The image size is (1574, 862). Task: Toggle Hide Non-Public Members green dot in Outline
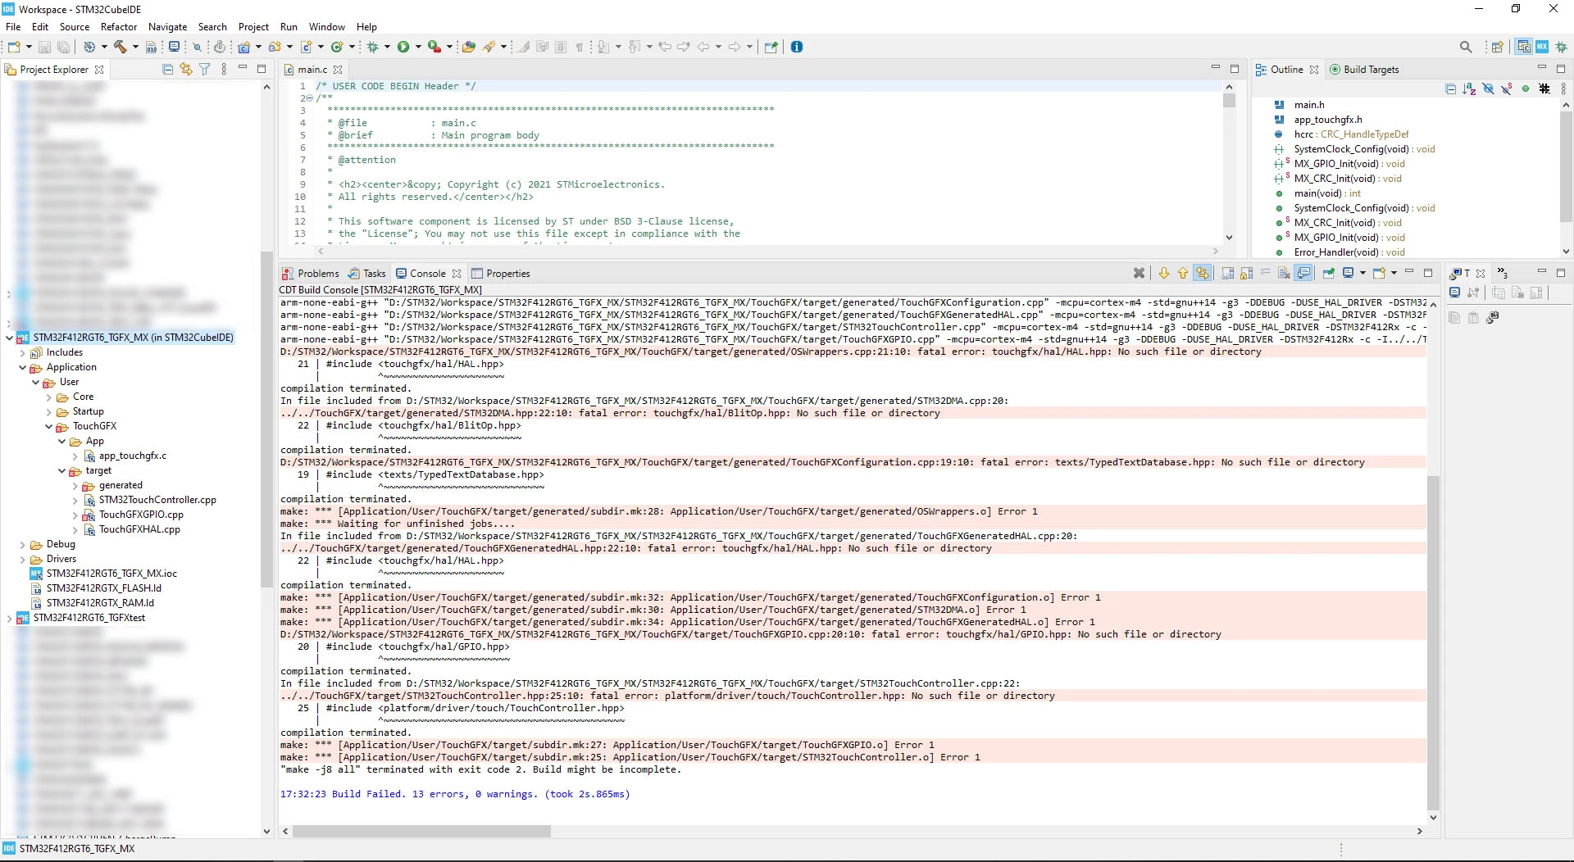[1525, 88]
